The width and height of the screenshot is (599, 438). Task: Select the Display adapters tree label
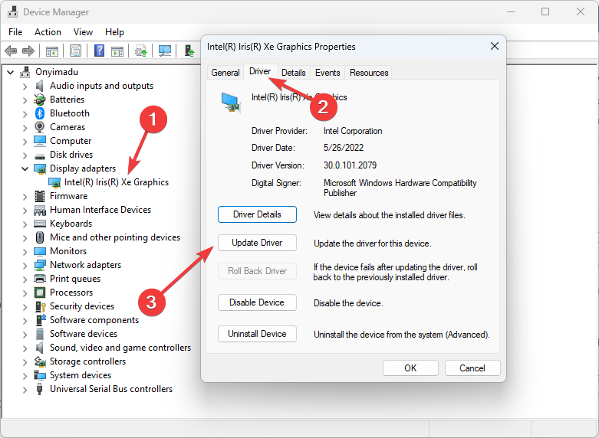[83, 168]
